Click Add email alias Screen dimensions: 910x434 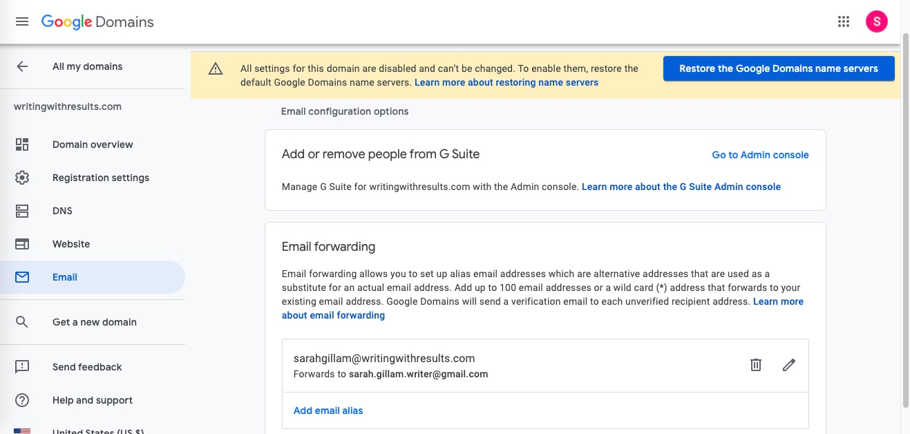[328, 411]
